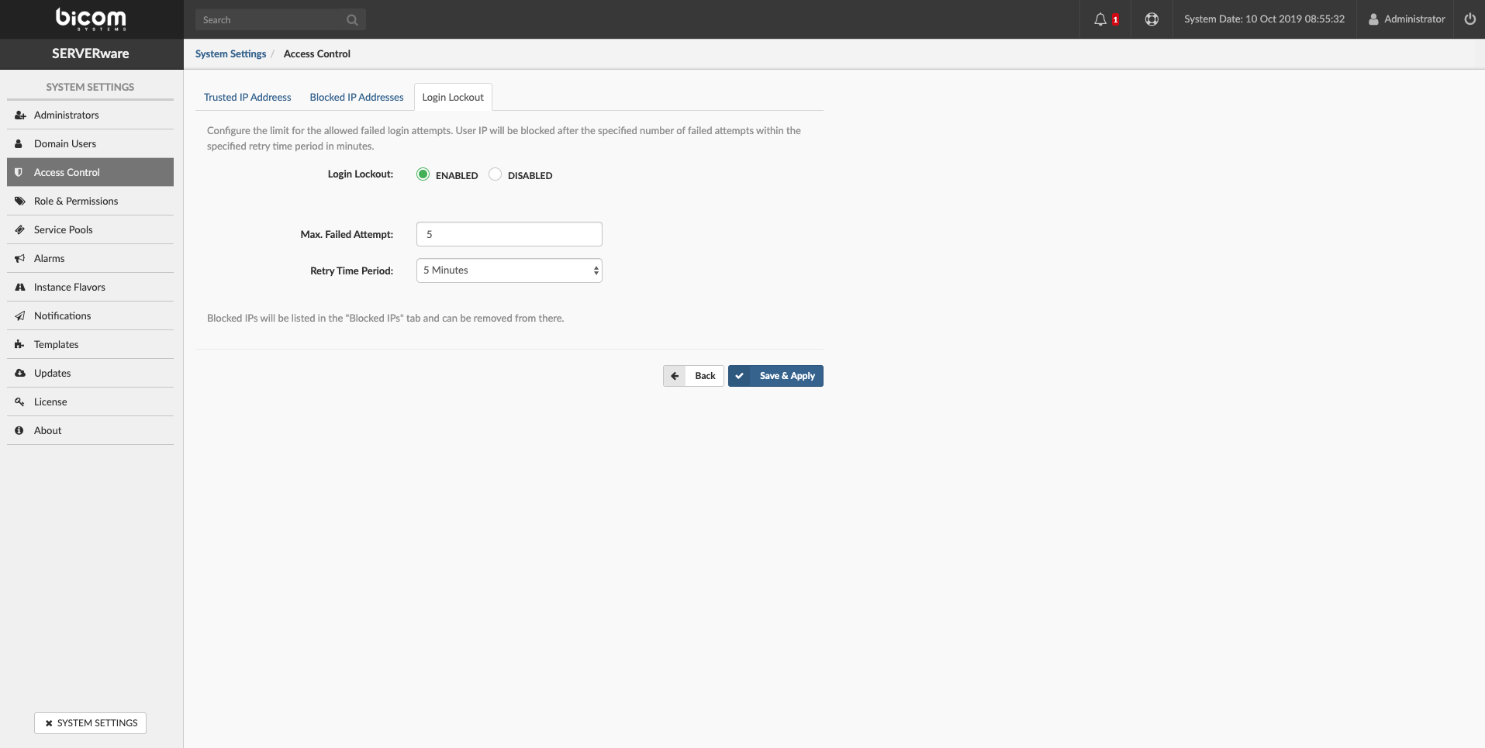The height and width of the screenshot is (748, 1485).
Task: Switch to the Blocked IP Addresses tab
Action: pyautogui.click(x=356, y=97)
